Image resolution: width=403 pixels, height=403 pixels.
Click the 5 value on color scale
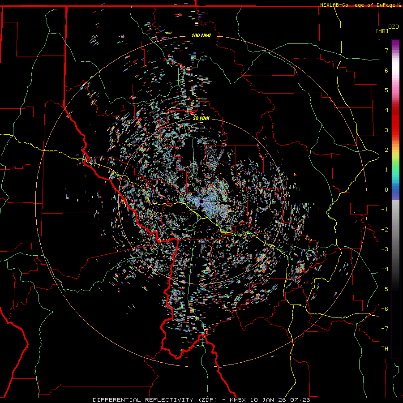click(386, 90)
